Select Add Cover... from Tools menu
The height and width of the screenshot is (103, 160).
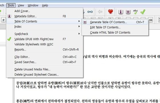click(45, 11)
